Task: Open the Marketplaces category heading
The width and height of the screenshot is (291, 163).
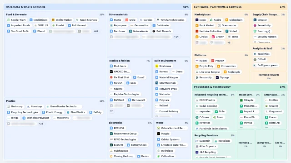Action: coord(202,14)
